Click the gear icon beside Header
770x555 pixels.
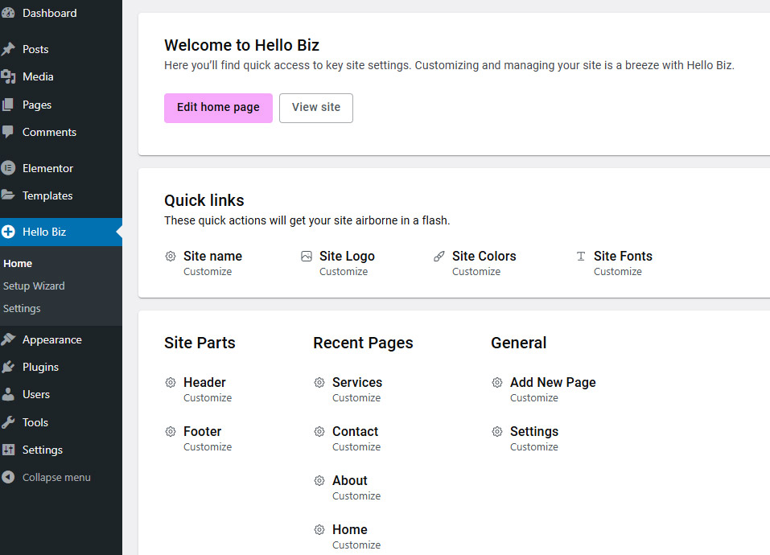click(x=171, y=382)
